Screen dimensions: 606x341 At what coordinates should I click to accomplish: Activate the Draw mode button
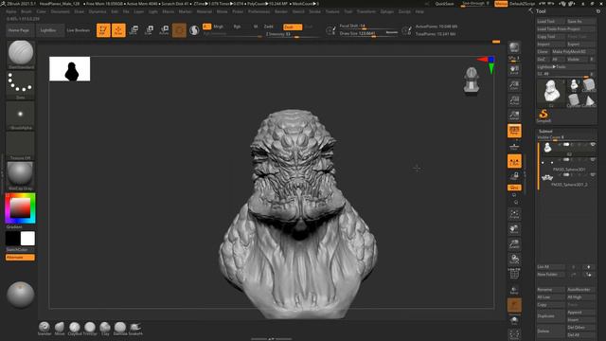(x=118, y=30)
